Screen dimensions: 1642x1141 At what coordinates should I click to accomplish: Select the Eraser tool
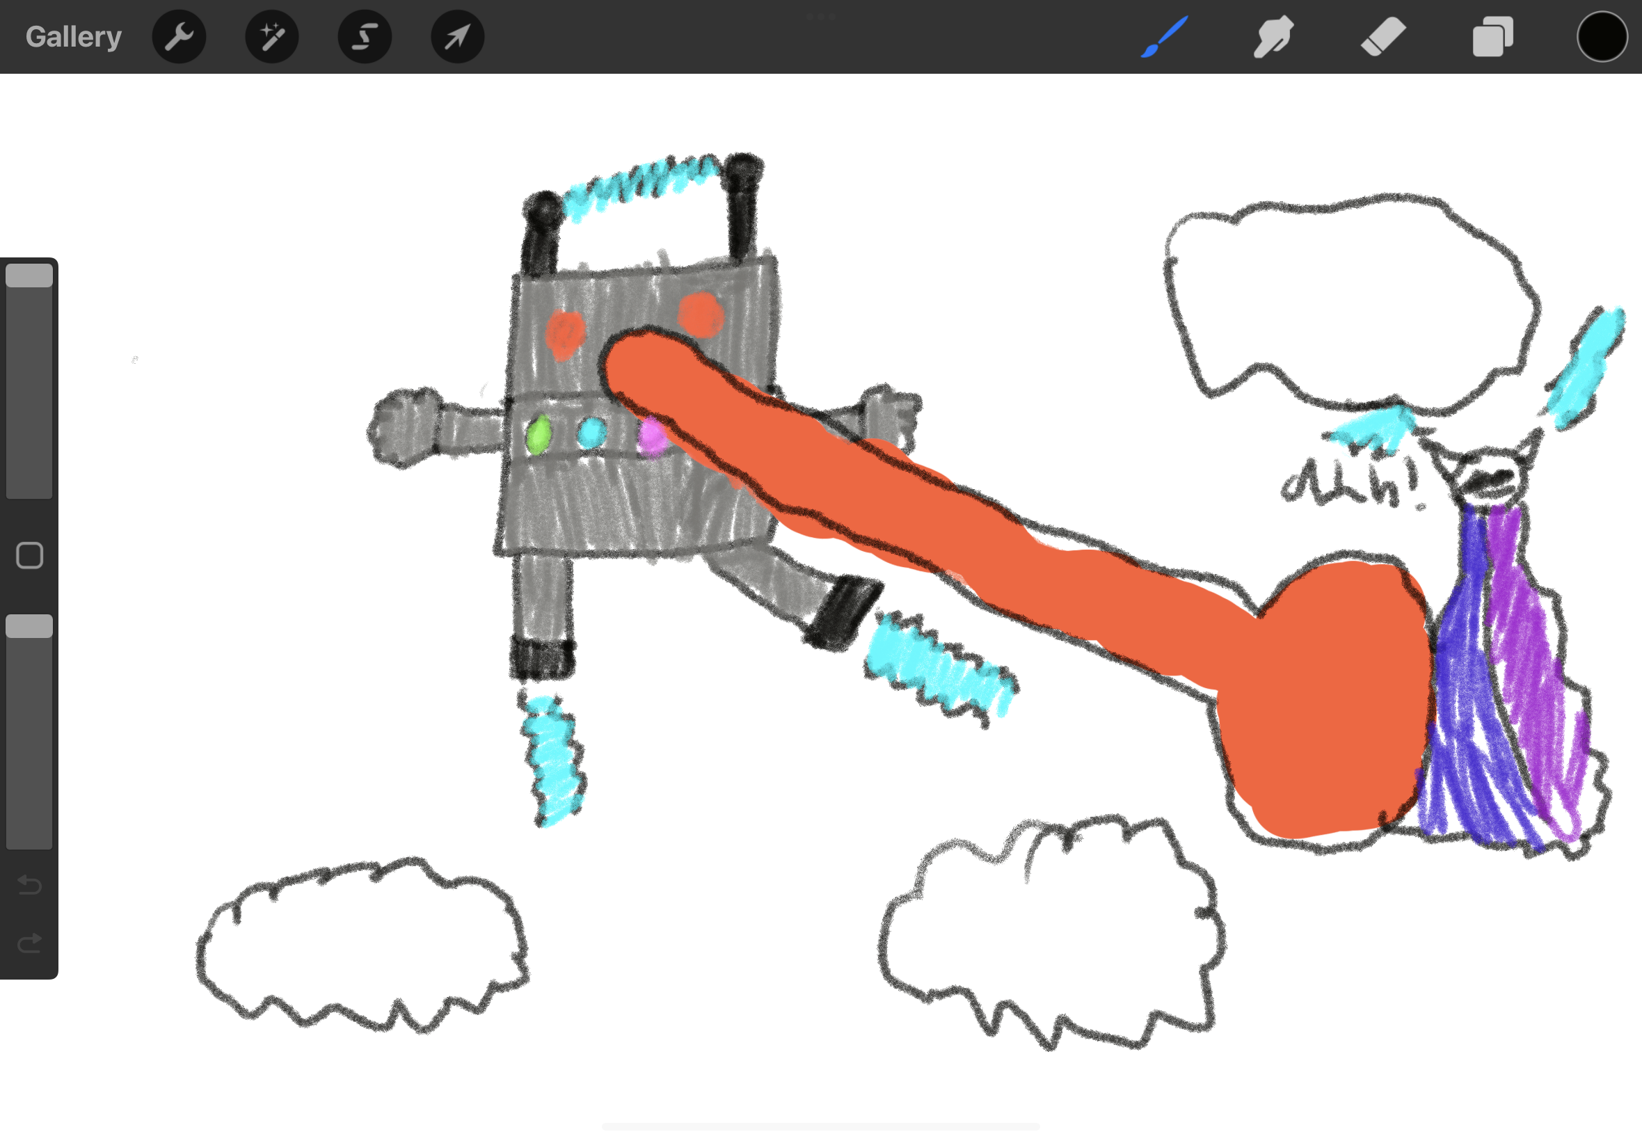pos(1382,36)
